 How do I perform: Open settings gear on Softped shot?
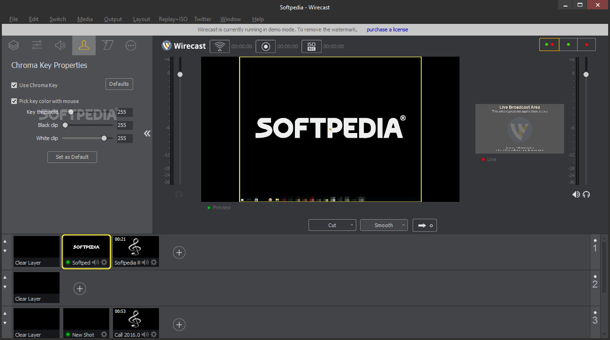104,263
